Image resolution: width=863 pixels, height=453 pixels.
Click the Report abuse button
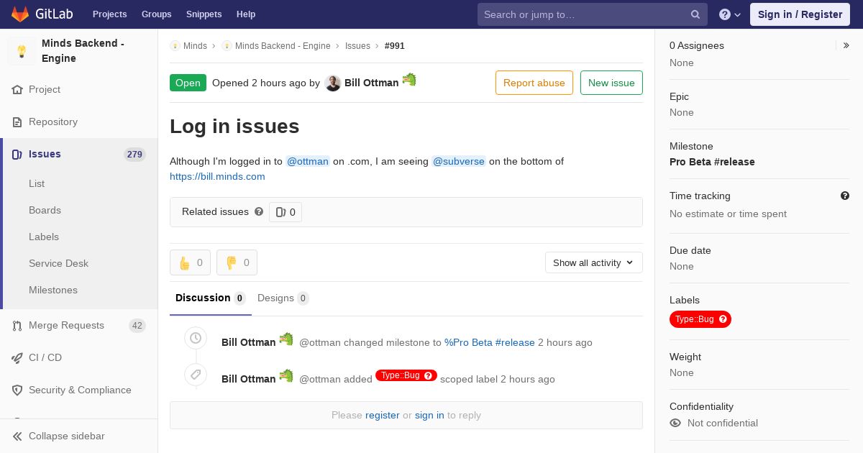[534, 83]
